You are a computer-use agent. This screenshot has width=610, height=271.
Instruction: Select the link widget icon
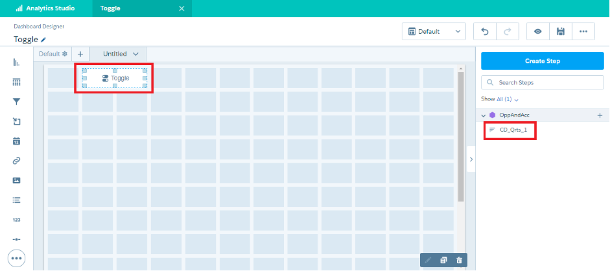point(16,161)
